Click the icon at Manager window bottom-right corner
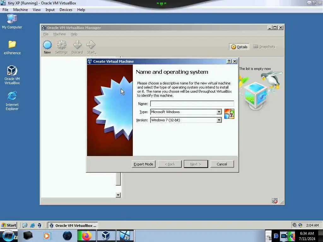 click(275, 201)
